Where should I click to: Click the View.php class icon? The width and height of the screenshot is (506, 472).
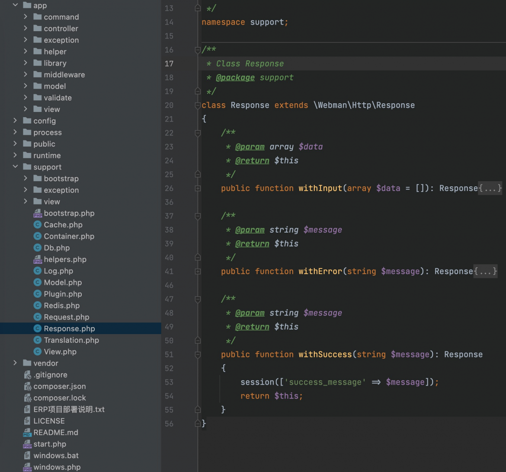[38, 351]
